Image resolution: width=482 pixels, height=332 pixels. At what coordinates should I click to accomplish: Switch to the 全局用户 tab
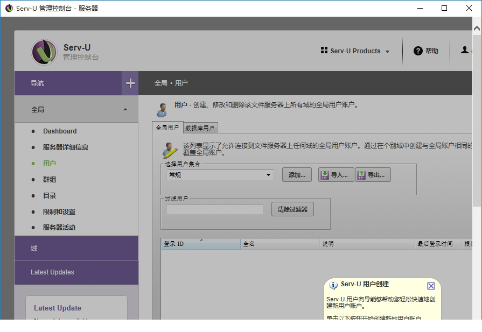[x=167, y=128]
